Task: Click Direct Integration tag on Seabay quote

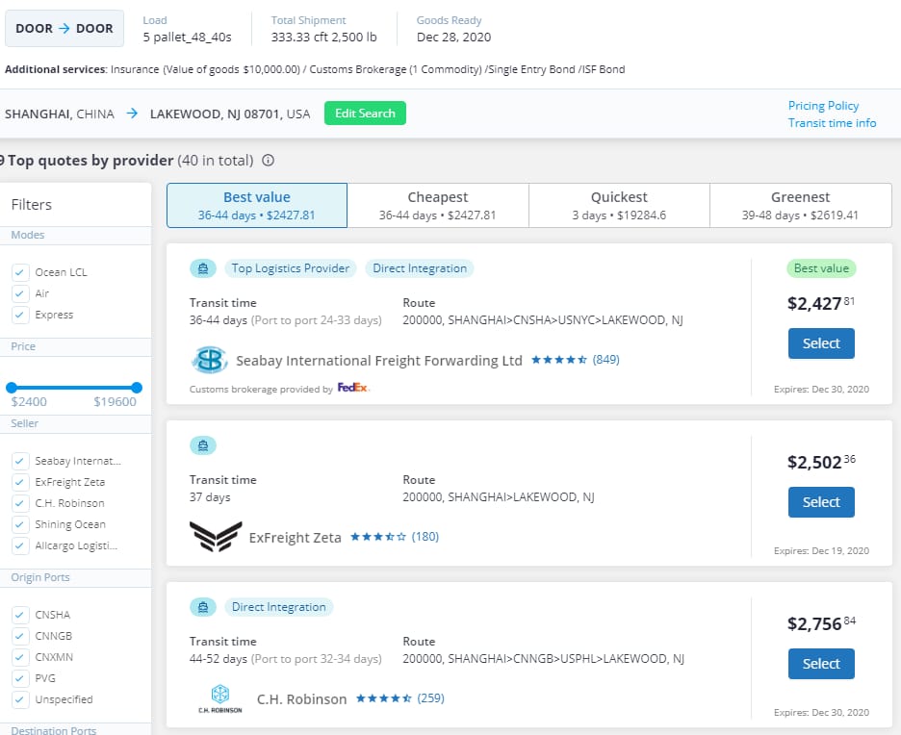Action: pos(420,268)
